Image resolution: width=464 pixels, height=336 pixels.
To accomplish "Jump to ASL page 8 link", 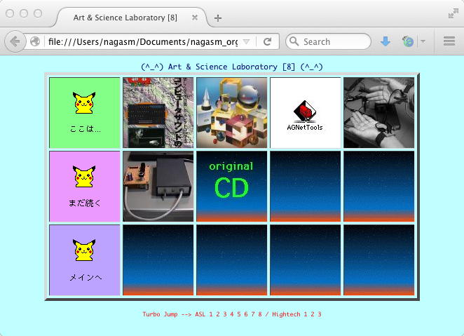I will coord(260,314).
